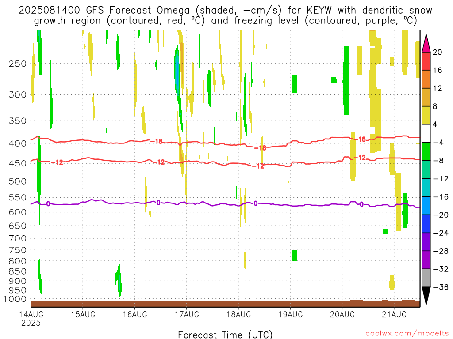Click the coolwx.com/modelts watermark link text
The height and width of the screenshot is (339, 453).
tap(407, 334)
